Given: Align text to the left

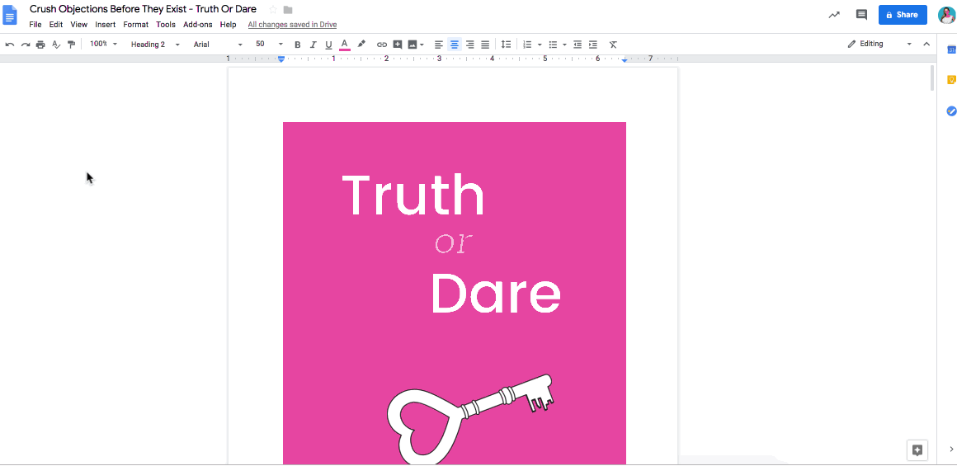Looking at the screenshot, I should click(439, 45).
